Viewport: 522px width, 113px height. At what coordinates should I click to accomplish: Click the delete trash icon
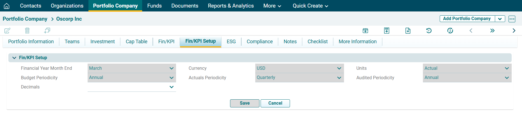(27, 30)
